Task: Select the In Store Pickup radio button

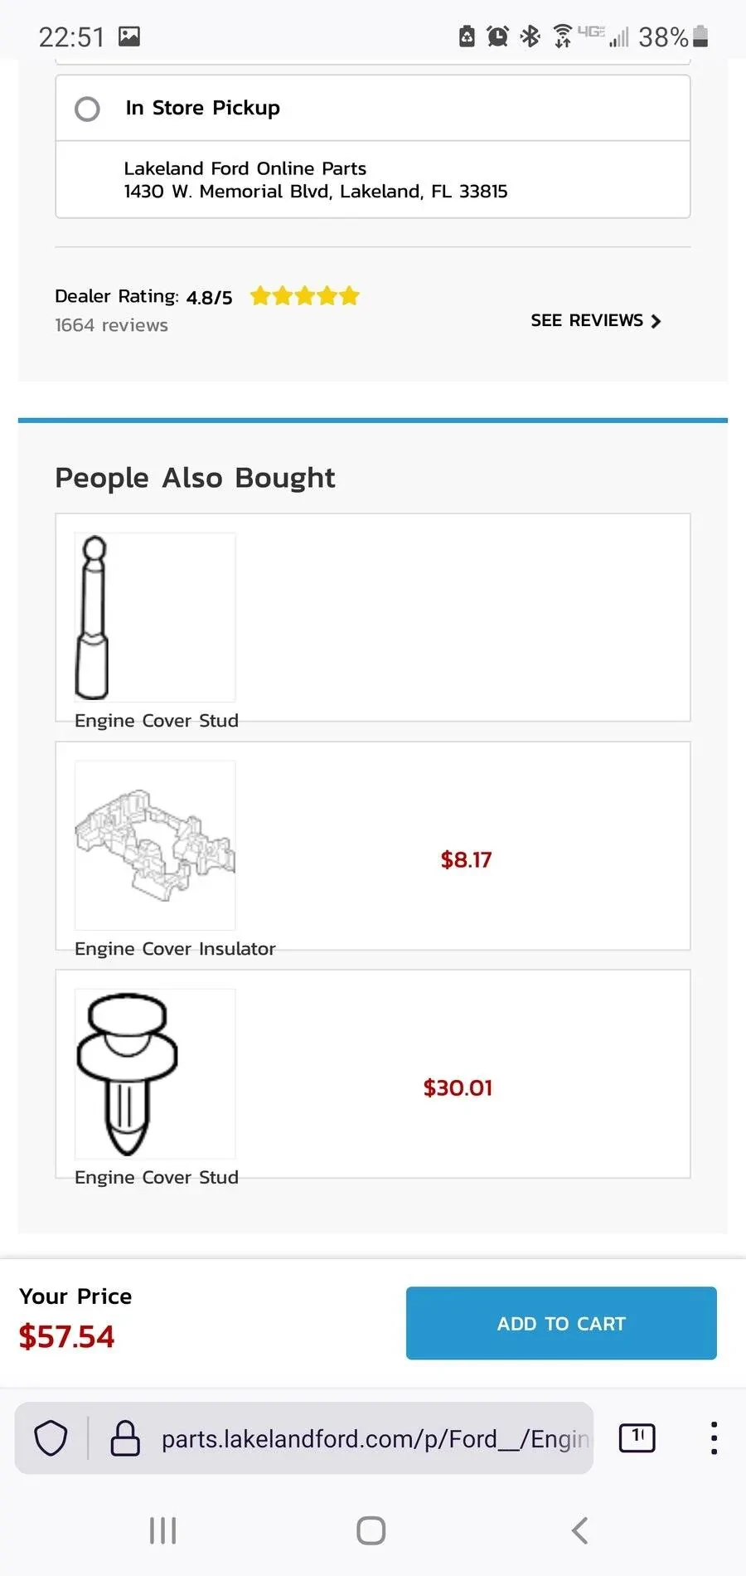Action: pyautogui.click(x=87, y=109)
